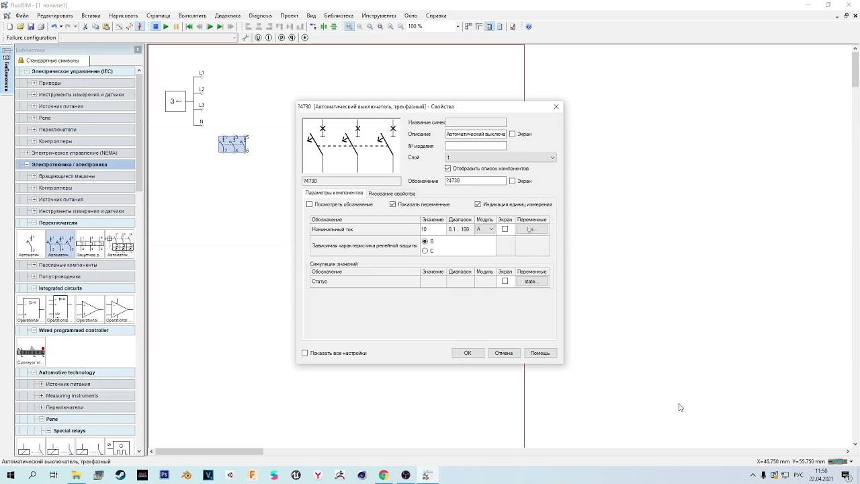The width and height of the screenshot is (860, 484).
Task: Expand Электрическое управление (NEMA) node
Action: (27, 153)
